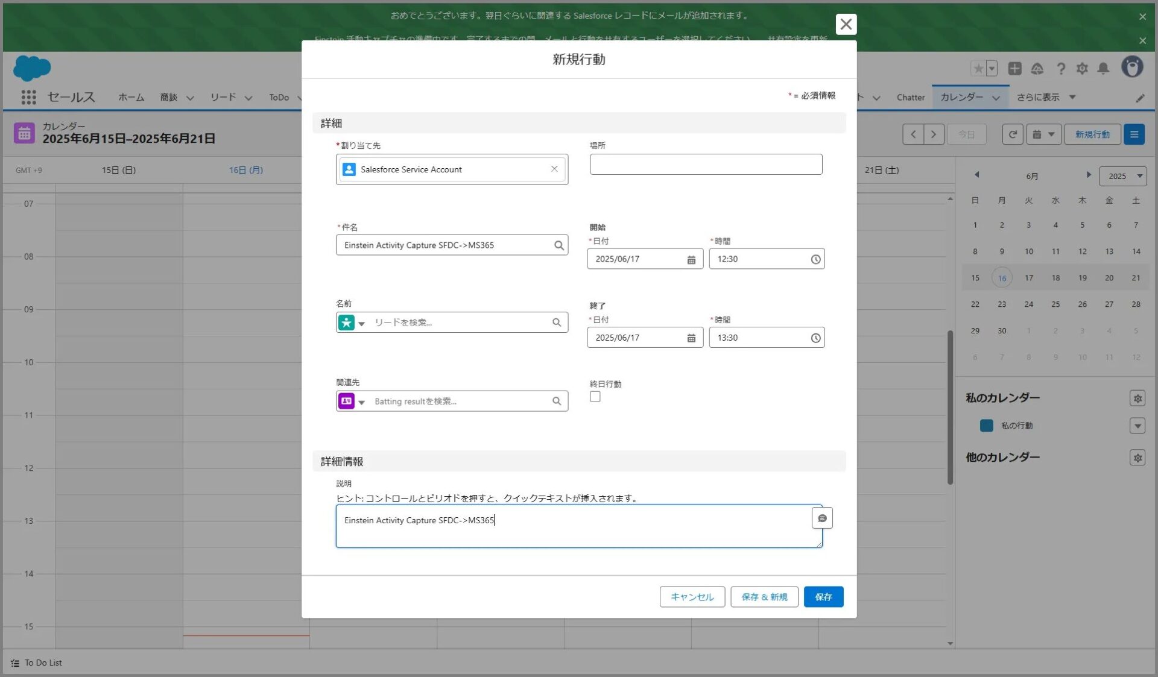The width and height of the screenshot is (1158, 677).
Task: Click the 16日 (月) day header
Action: click(246, 171)
